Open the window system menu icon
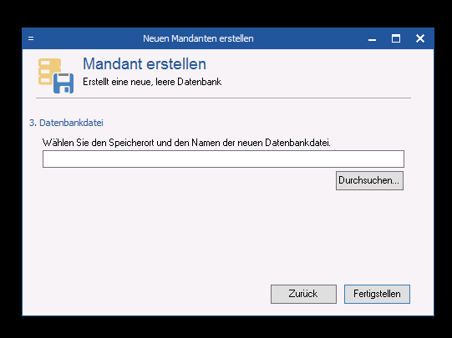Image resolution: width=452 pixels, height=338 pixels. tap(31, 38)
